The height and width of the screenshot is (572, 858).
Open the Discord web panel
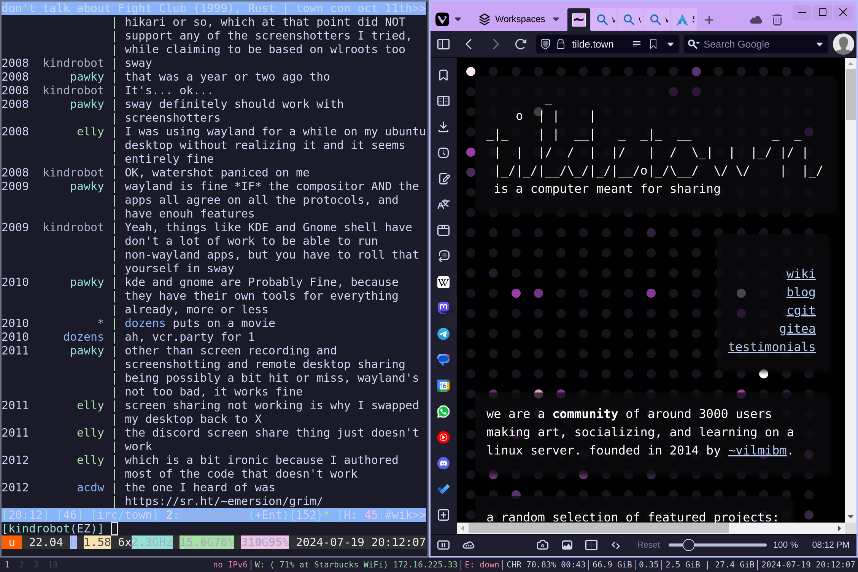443,463
